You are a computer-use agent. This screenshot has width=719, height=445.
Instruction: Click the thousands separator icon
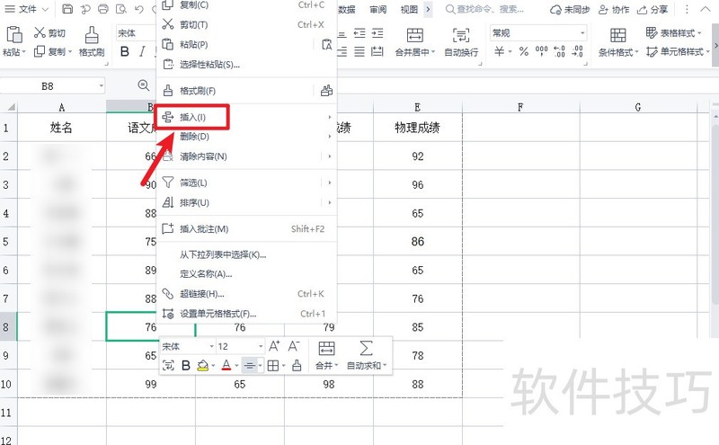coord(542,51)
